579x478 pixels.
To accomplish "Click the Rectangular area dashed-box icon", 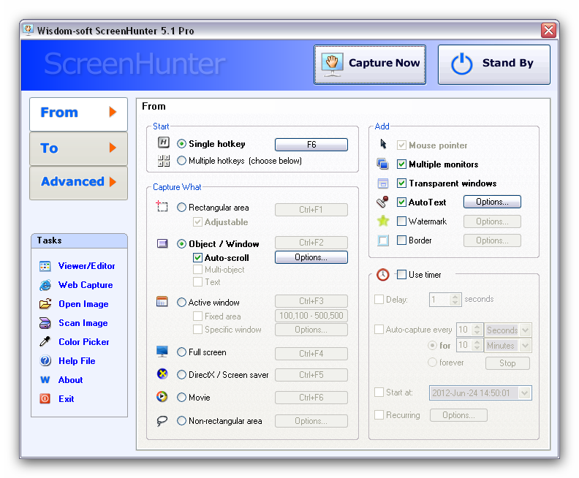I will pyautogui.click(x=162, y=206).
